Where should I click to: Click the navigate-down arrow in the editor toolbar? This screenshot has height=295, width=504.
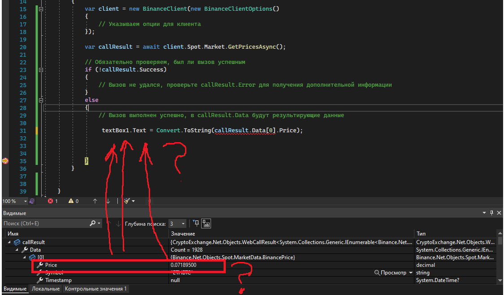pos(108,201)
